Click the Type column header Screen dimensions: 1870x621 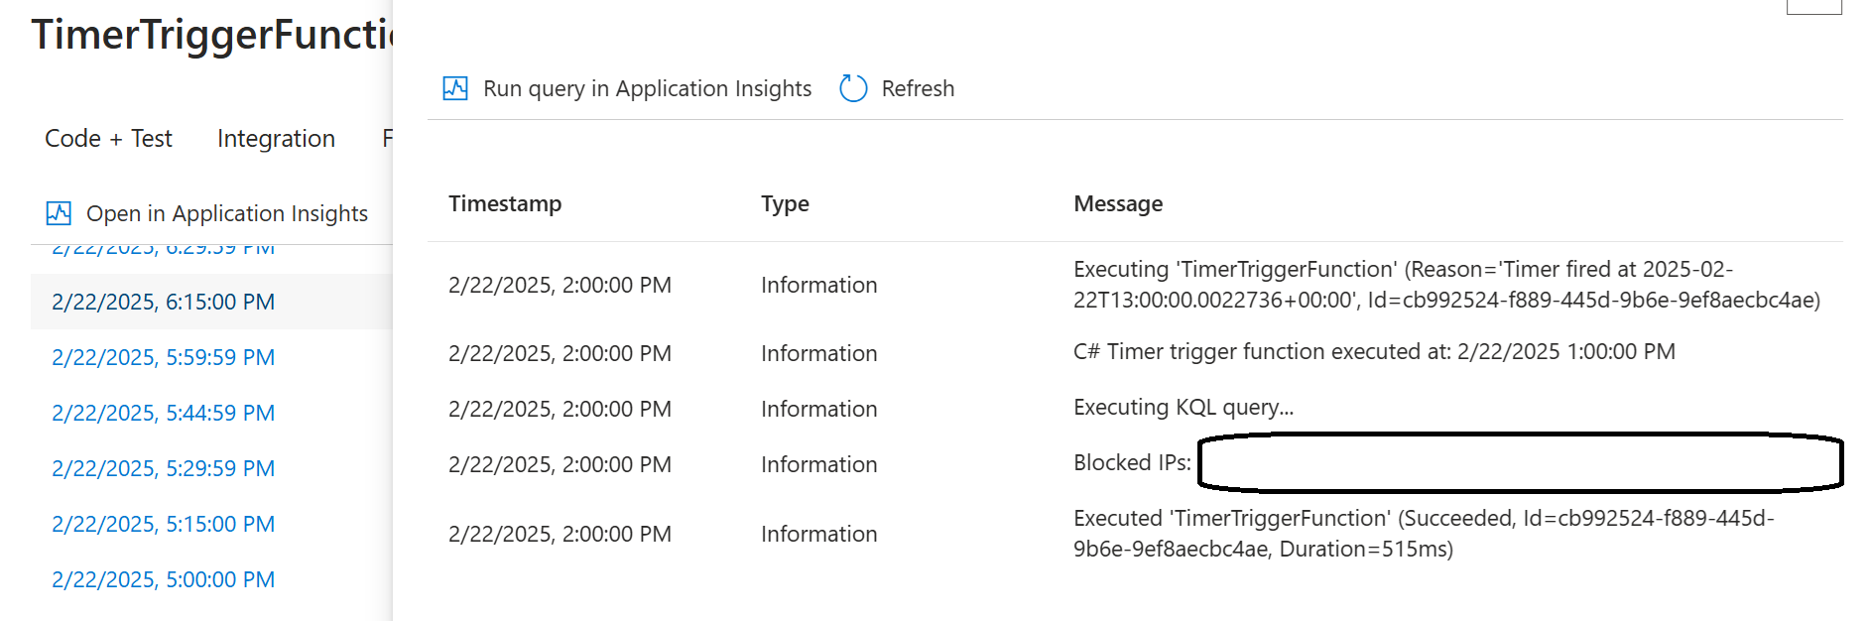(785, 203)
